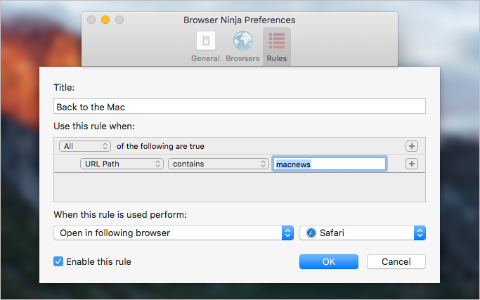Open the General preferences pane icon
480x300 pixels.
tap(206, 41)
